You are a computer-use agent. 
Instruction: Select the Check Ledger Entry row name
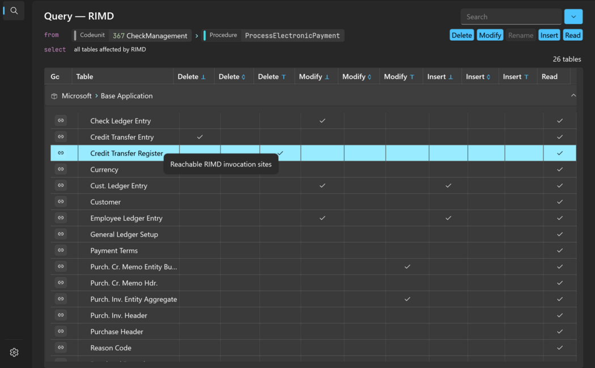click(x=120, y=121)
